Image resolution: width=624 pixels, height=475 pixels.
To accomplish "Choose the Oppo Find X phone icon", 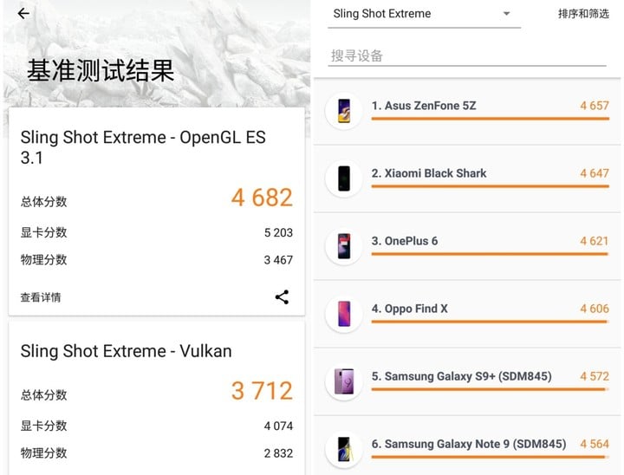I will click(x=344, y=314).
